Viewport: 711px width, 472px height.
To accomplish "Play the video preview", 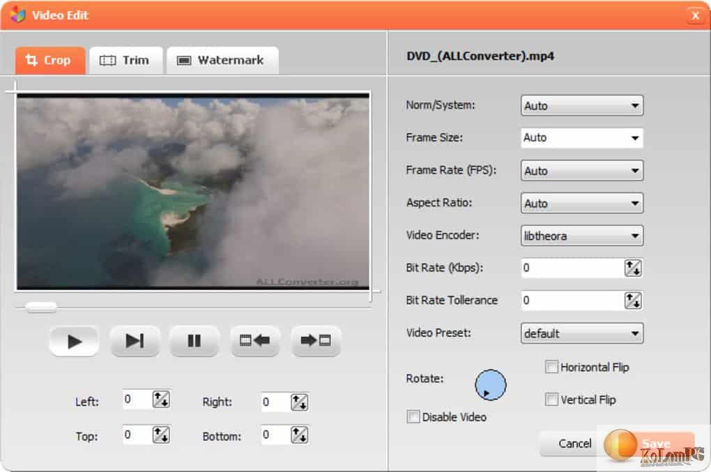I will tap(74, 341).
